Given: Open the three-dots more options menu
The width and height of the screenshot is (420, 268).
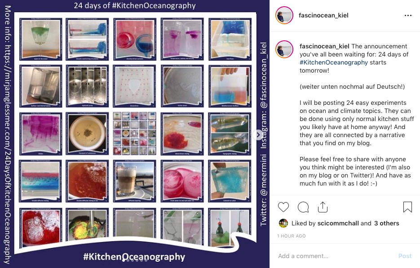Looking at the screenshot, I should point(408,16).
